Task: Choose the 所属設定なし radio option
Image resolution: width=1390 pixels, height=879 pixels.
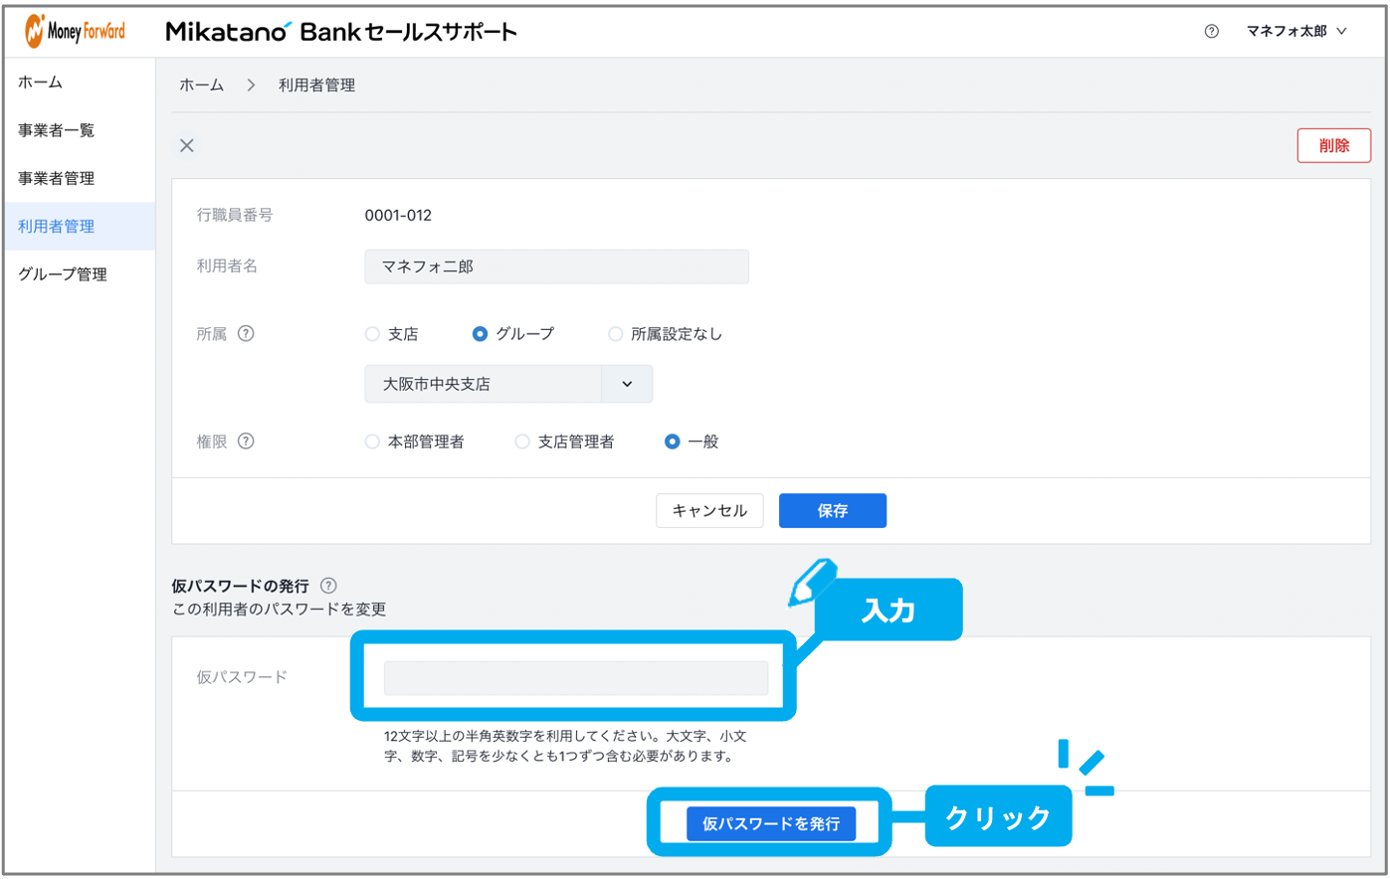Action: click(x=615, y=334)
